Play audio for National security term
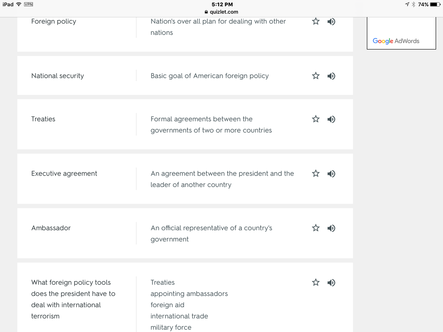The width and height of the screenshot is (443, 332). (x=332, y=76)
